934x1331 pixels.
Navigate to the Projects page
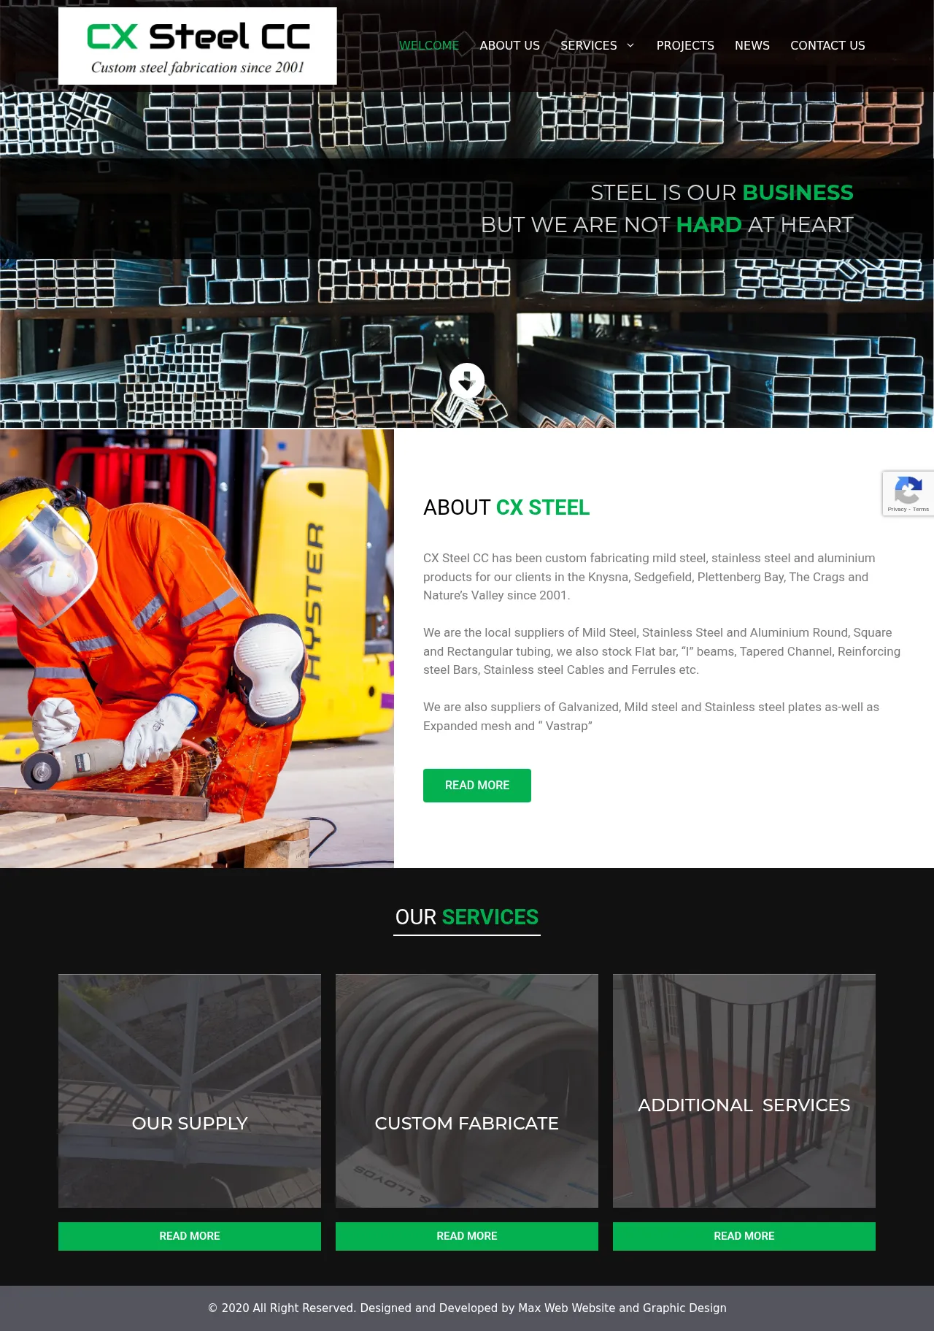(684, 45)
